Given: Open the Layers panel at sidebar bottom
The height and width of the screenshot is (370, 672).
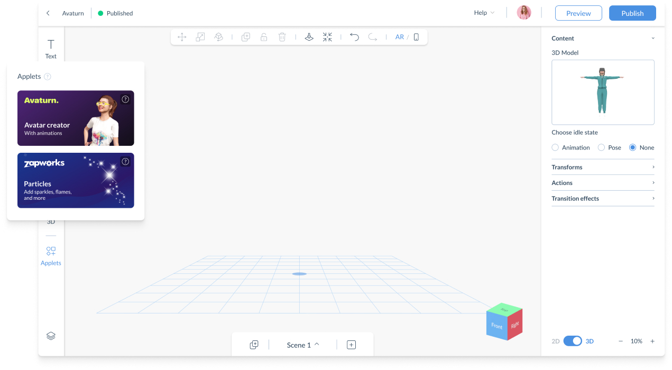Looking at the screenshot, I should pyautogui.click(x=51, y=336).
